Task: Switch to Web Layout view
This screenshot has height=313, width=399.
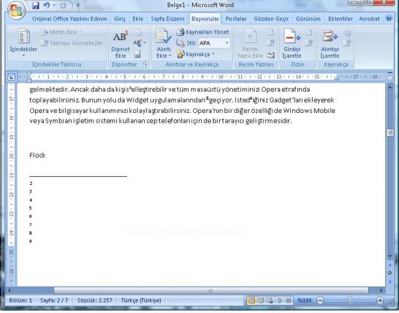Action: [270, 301]
